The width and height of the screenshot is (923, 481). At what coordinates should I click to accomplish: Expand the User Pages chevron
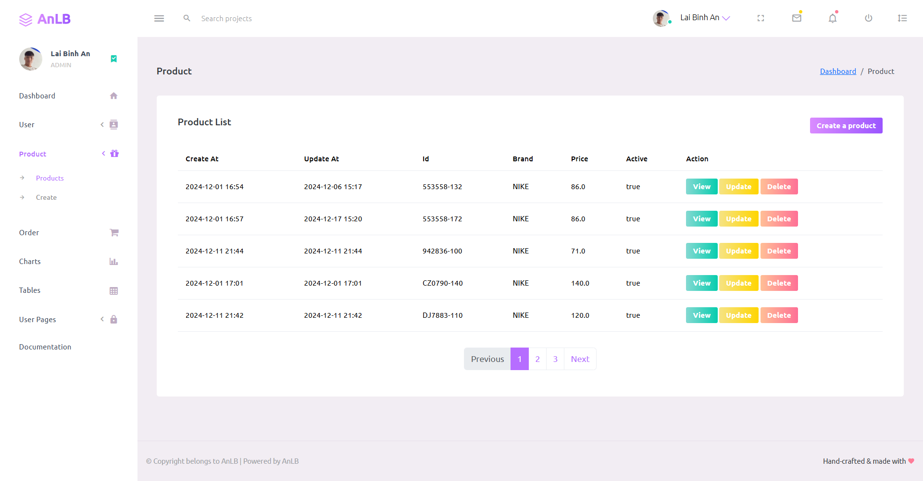click(102, 319)
